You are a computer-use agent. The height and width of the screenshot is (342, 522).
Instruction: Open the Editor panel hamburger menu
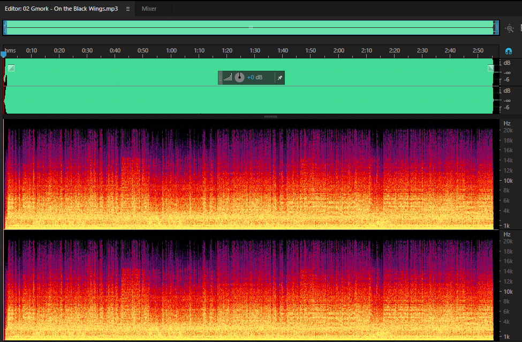128,9
